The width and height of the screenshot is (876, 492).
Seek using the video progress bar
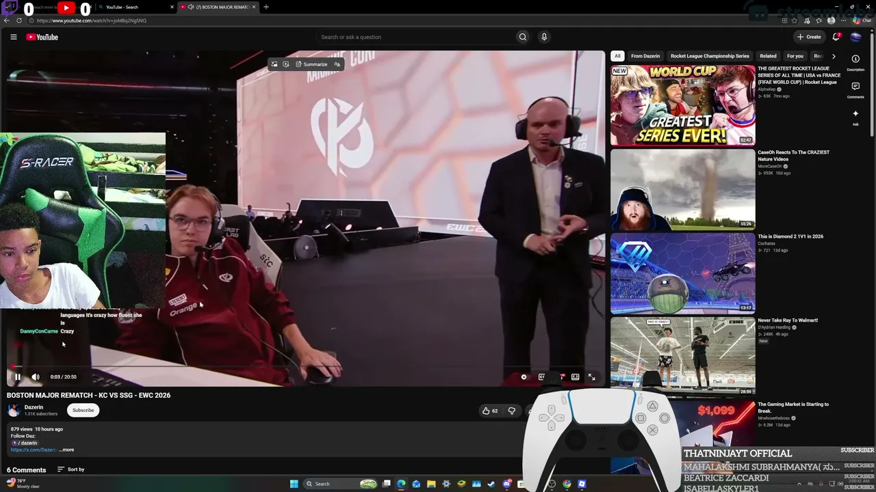click(x=306, y=366)
